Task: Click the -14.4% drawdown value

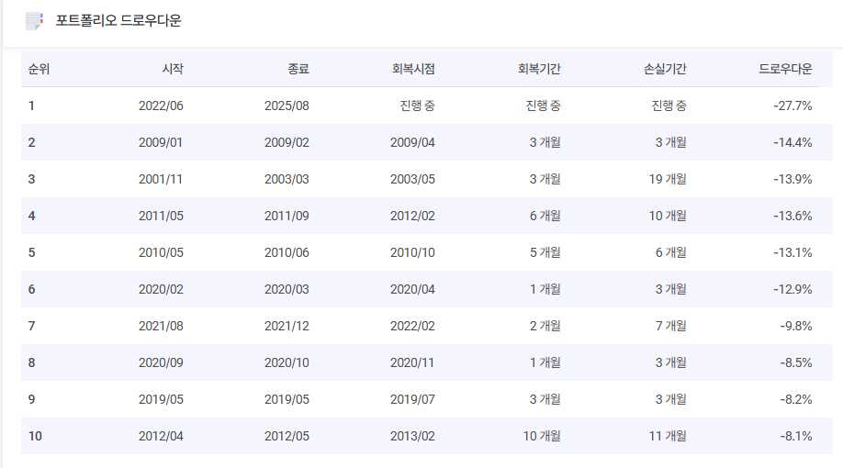Action: (792, 142)
